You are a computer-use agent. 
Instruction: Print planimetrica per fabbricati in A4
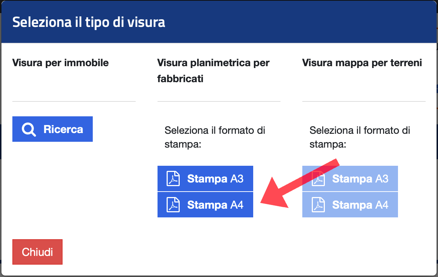coord(205,205)
